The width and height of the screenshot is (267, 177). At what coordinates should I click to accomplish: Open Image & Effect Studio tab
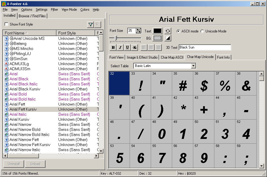coord(142,57)
